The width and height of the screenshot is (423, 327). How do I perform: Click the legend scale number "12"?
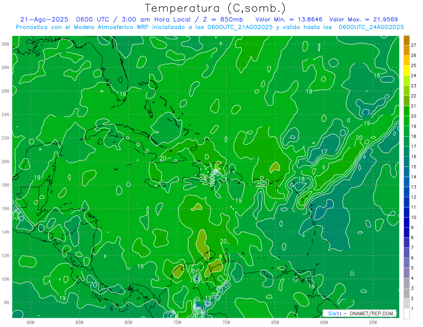click(414, 197)
